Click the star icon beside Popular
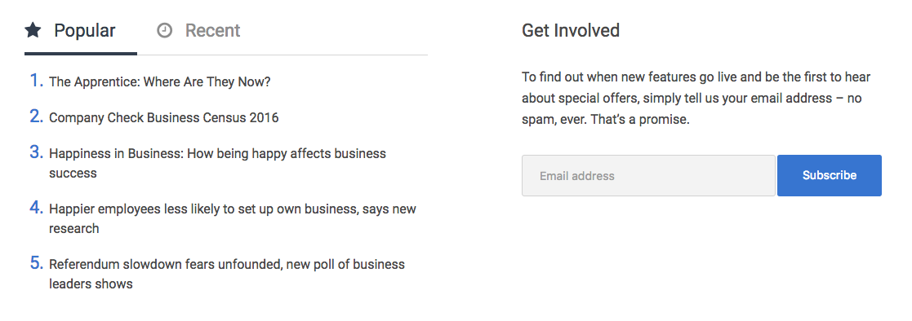The height and width of the screenshot is (321, 912). [33, 30]
